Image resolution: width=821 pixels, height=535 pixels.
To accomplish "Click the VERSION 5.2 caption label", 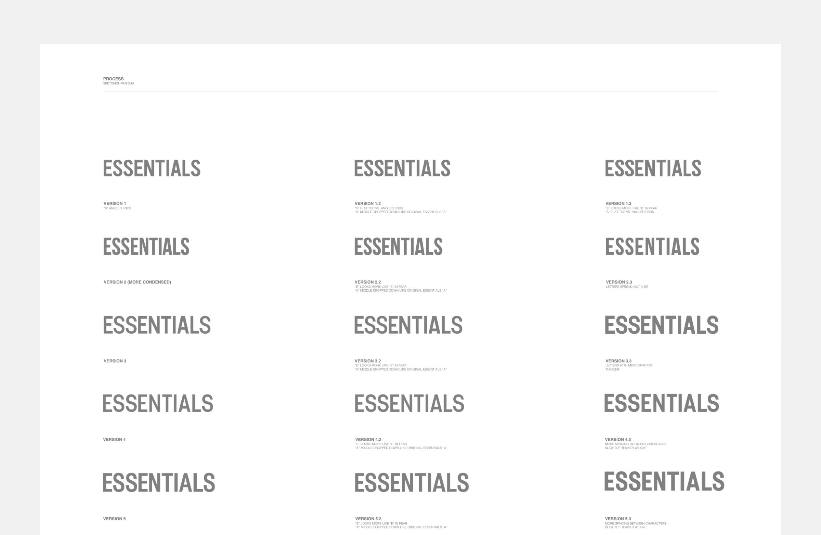I will [x=368, y=519].
